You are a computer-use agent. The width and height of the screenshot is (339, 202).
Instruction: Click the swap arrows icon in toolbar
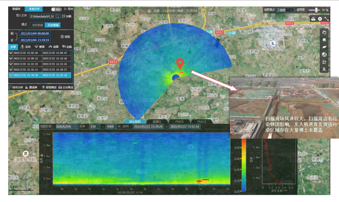324,62
